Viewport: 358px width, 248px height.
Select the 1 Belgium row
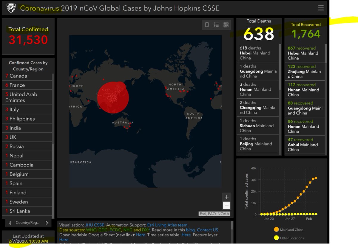pyautogui.click(x=27, y=174)
